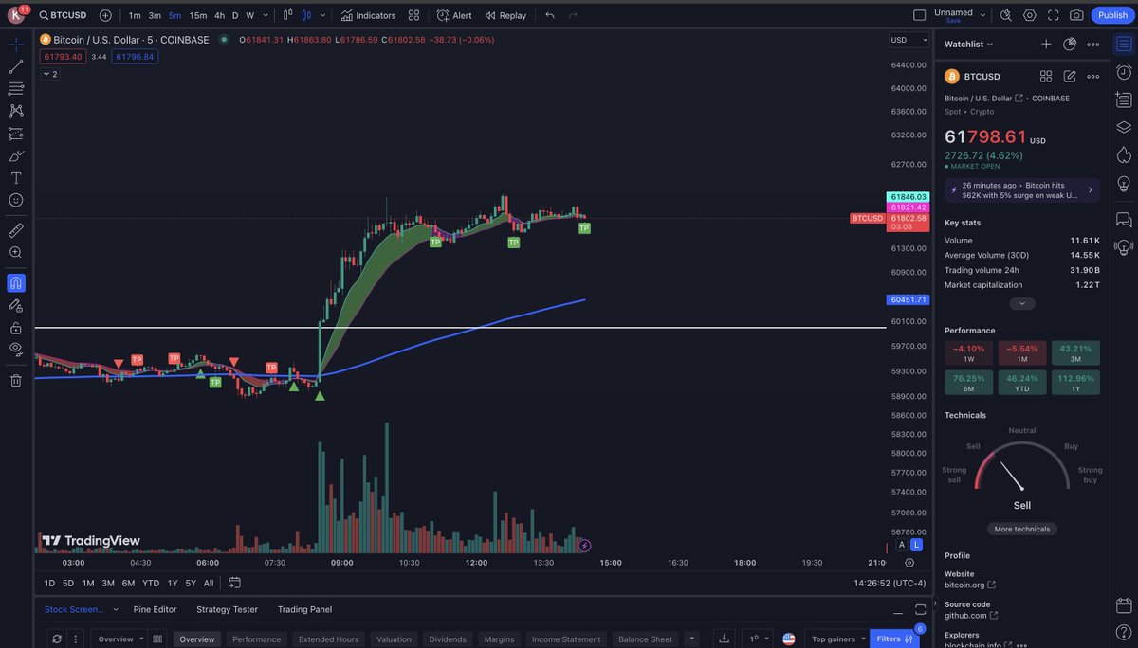Add a note for BTCUSD
Image resolution: width=1138 pixels, height=648 pixels.
tap(1070, 77)
